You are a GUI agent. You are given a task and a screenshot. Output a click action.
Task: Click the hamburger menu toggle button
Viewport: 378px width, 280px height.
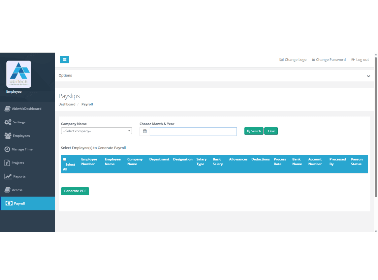pos(64,60)
